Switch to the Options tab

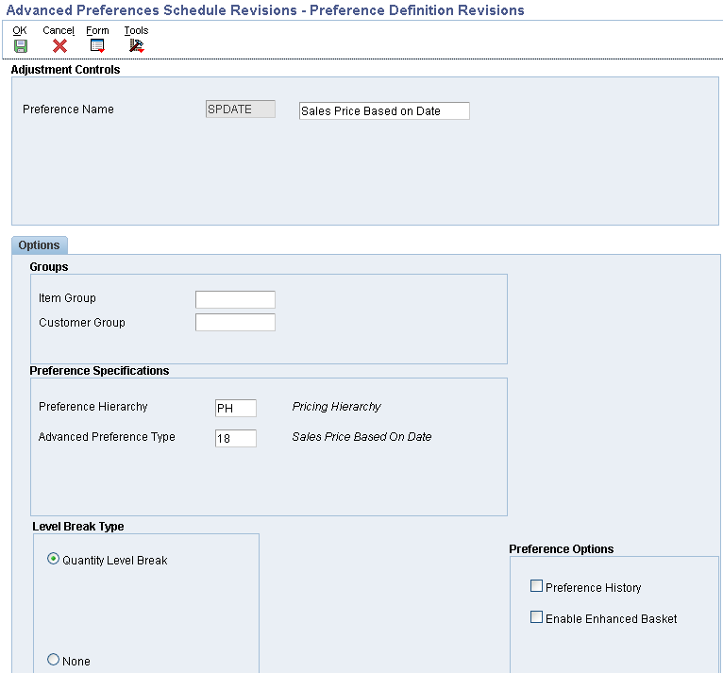click(x=40, y=245)
